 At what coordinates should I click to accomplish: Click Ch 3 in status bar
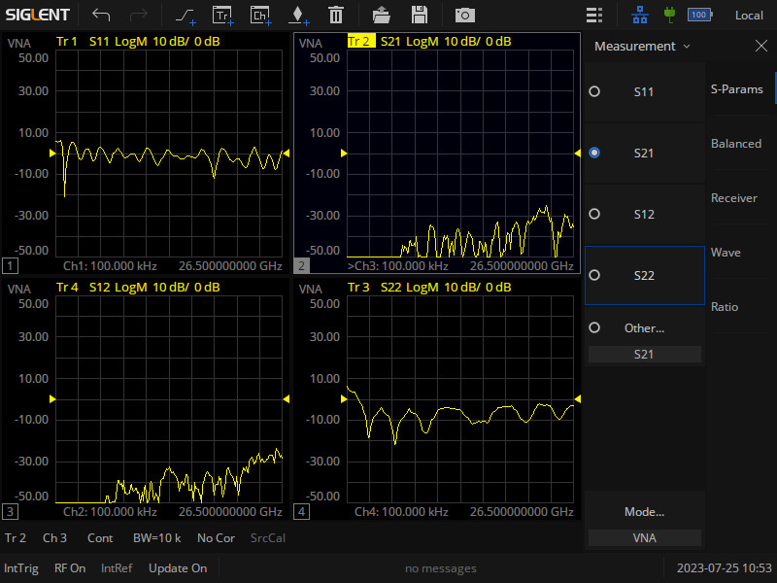(x=54, y=538)
